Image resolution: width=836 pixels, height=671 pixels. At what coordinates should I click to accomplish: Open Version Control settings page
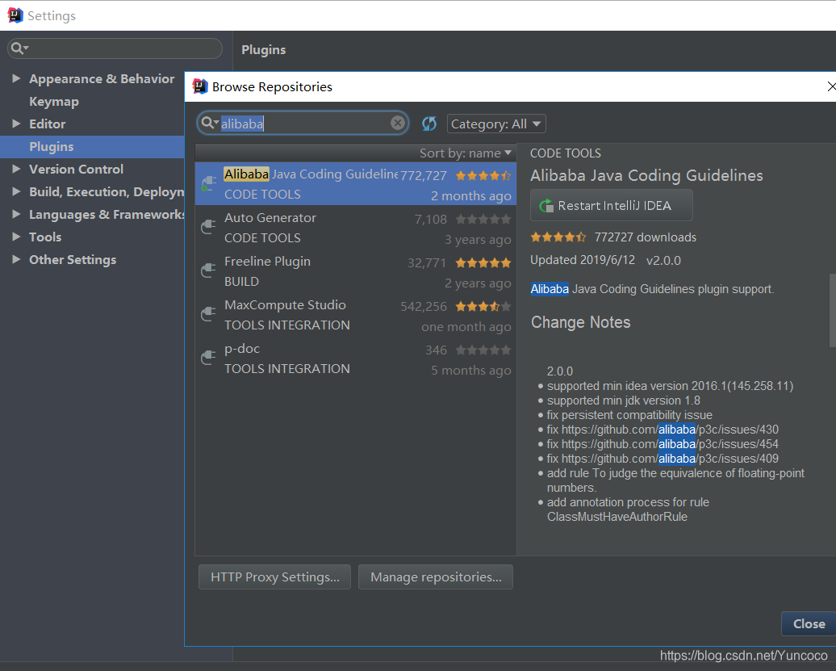76,169
